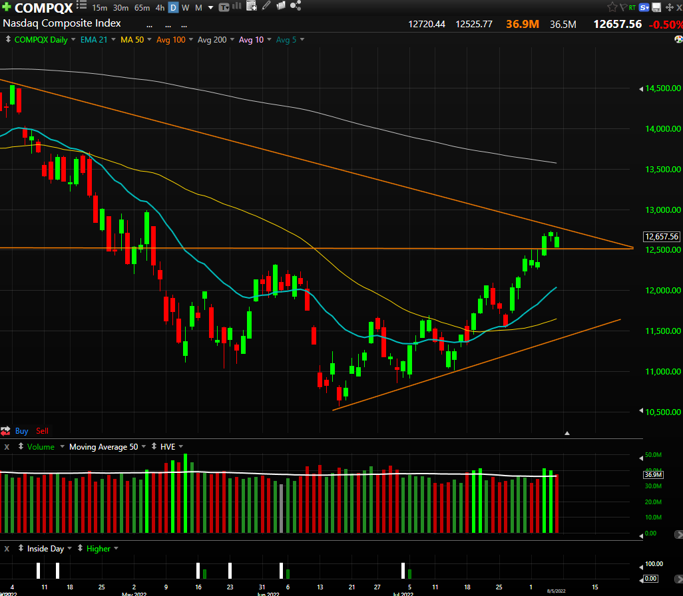Select the 30m timeframe
The image size is (683, 596).
tap(120, 8)
